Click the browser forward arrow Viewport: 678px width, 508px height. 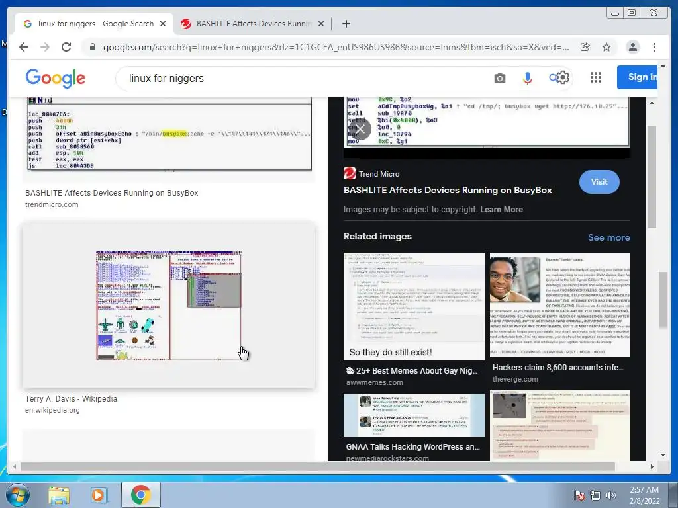click(45, 47)
